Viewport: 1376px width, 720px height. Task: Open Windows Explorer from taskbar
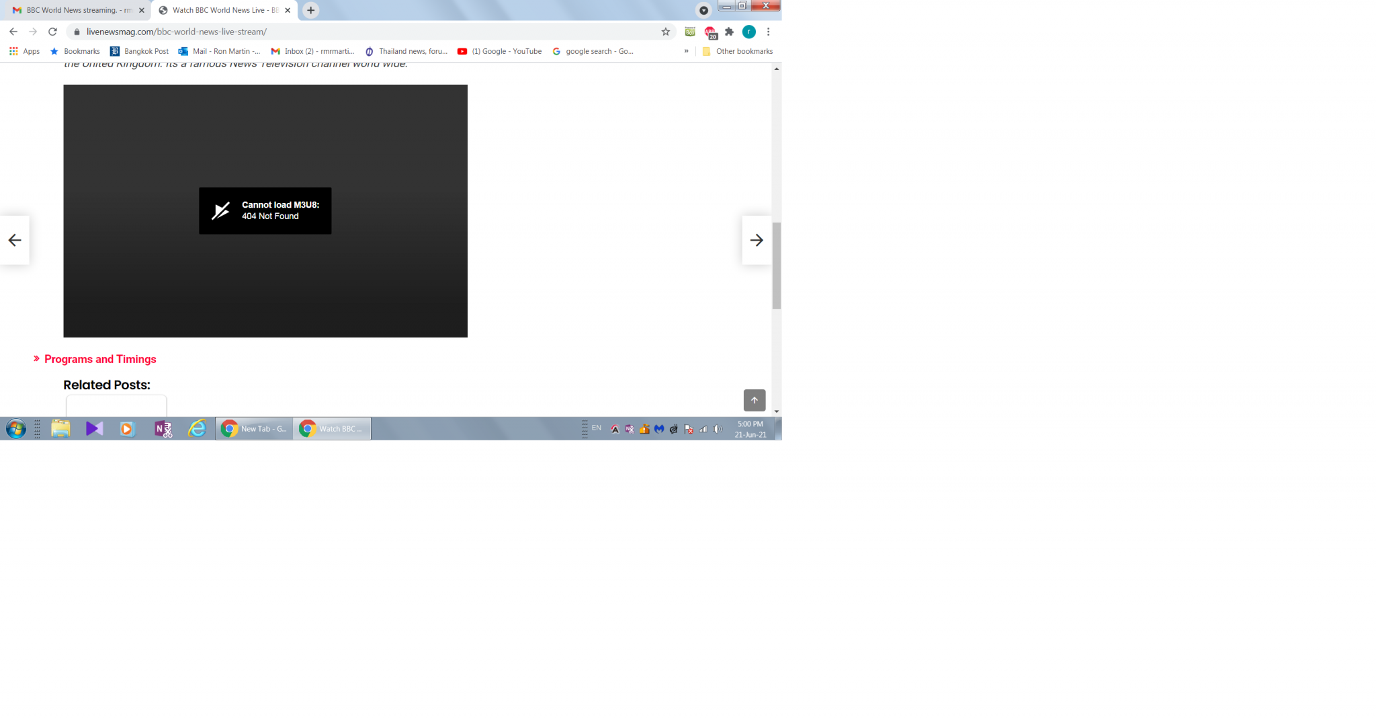[60, 428]
